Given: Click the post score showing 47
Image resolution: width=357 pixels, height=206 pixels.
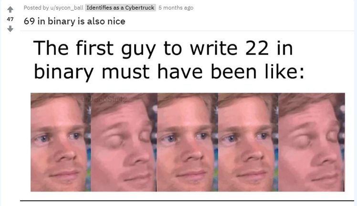Looking at the screenshot, I should pyautogui.click(x=10, y=19).
